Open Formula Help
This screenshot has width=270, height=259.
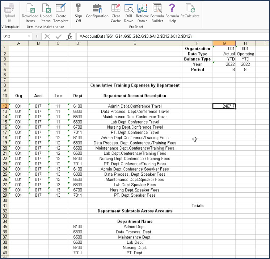172,9
